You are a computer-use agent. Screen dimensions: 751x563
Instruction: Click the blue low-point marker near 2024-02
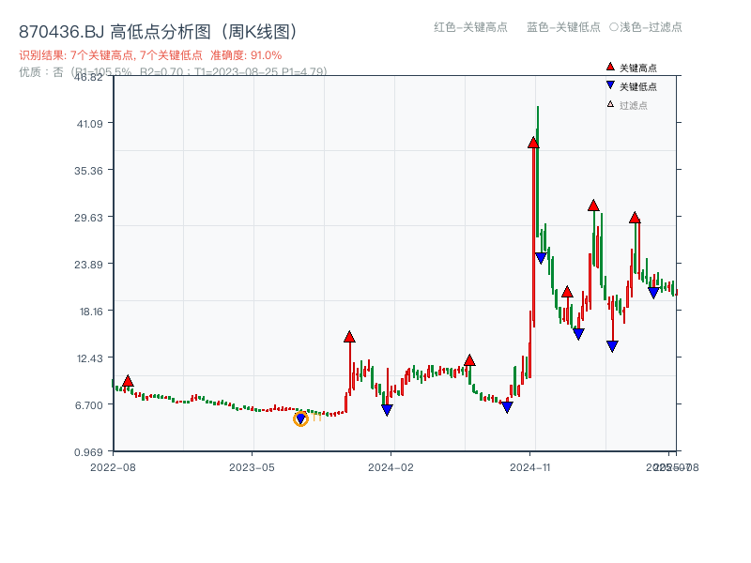point(386,409)
